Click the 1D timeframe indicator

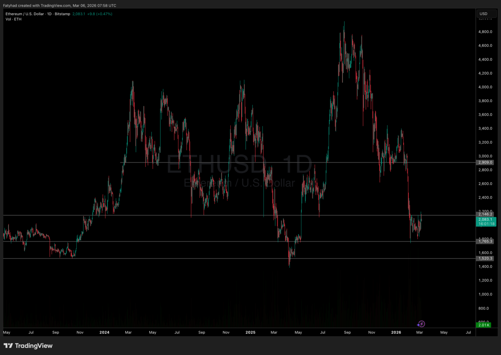pos(50,14)
